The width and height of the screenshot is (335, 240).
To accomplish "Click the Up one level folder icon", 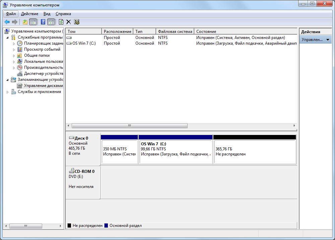I will pos(25,22).
